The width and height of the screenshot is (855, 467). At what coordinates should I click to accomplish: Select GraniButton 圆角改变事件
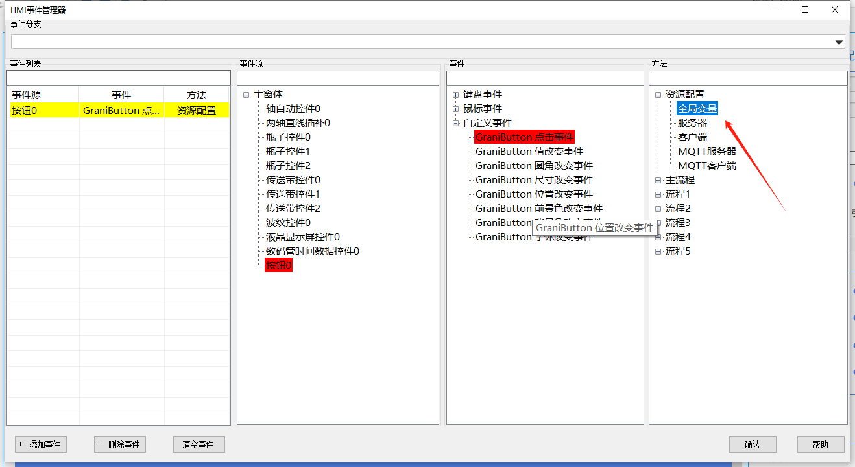click(534, 166)
